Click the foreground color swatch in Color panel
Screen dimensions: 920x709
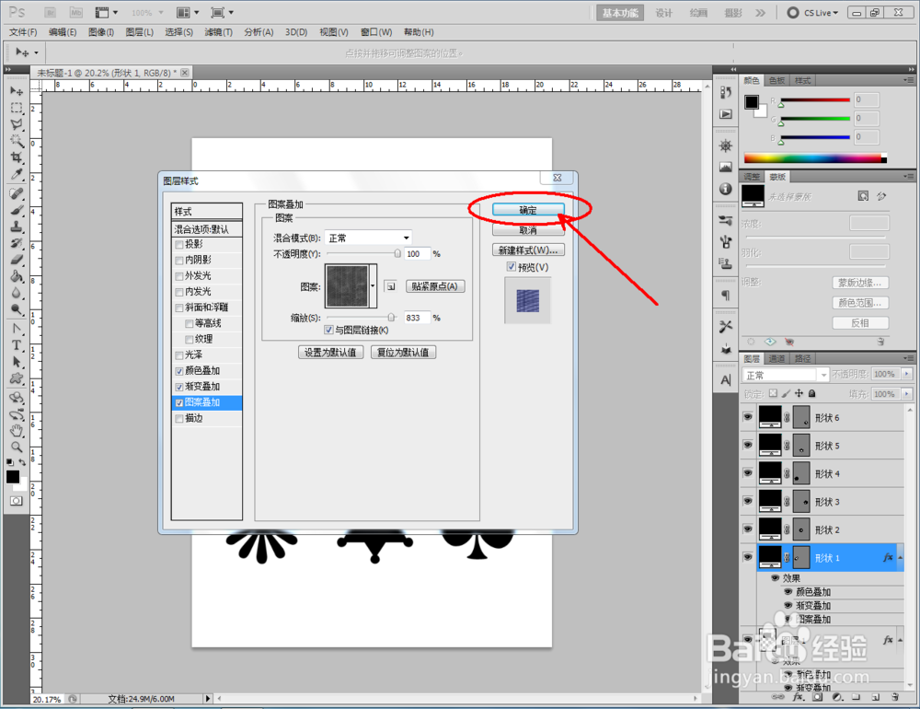click(752, 102)
